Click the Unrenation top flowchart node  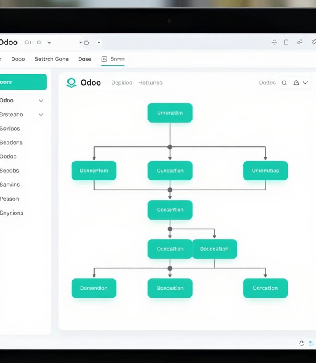tap(170, 113)
